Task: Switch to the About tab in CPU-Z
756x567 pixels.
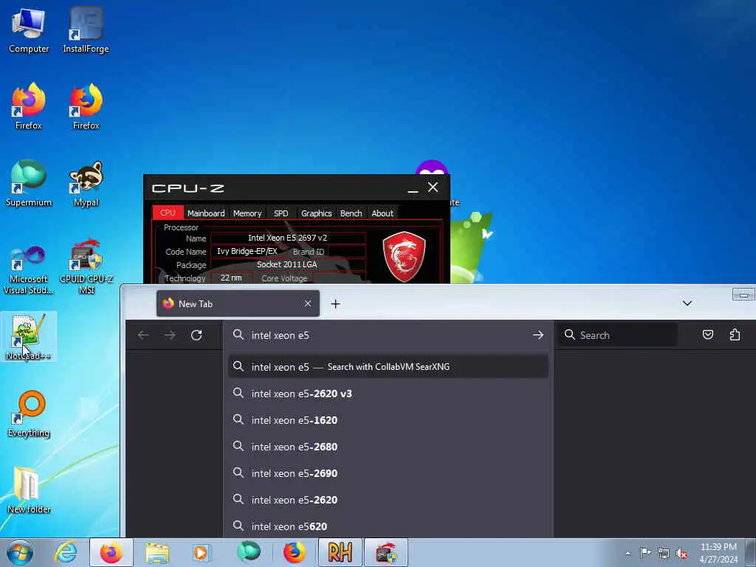Action: pos(382,213)
